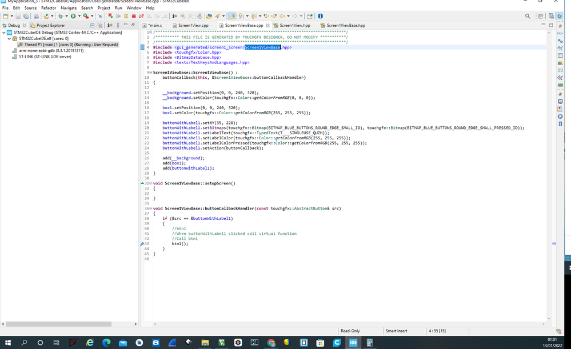Minimize the Debug view panel
The width and height of the screenshot is (571, 349).
pos(125,25)
